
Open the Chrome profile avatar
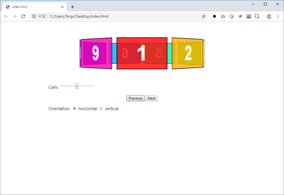tap(269, 16)
